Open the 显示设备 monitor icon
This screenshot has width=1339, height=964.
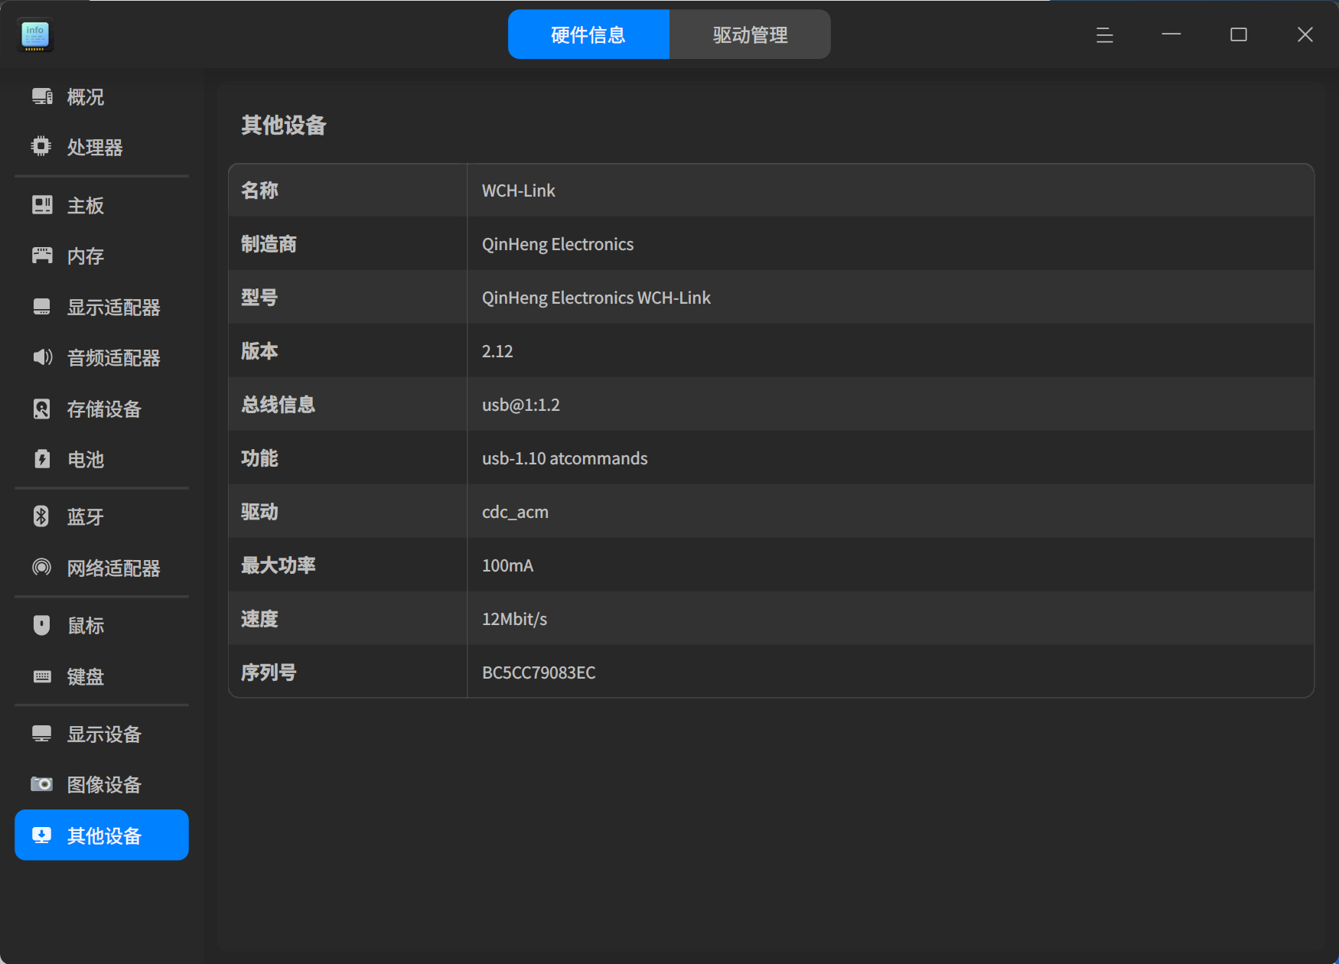point(42,734)
